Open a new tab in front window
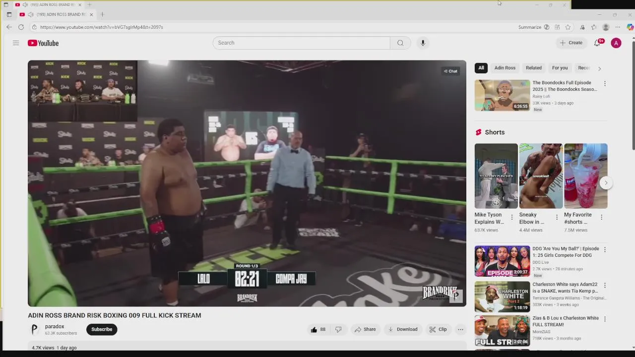 pos(102,15)
